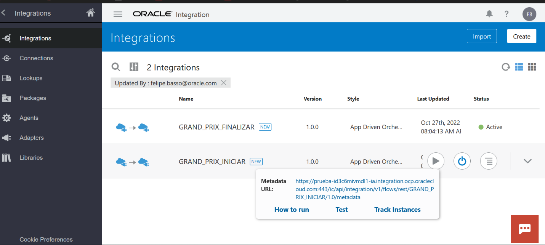The width and height of the screenshot is (545, 245).
Task: Click the Agents gear icon
Action: [x=6, y=118]
